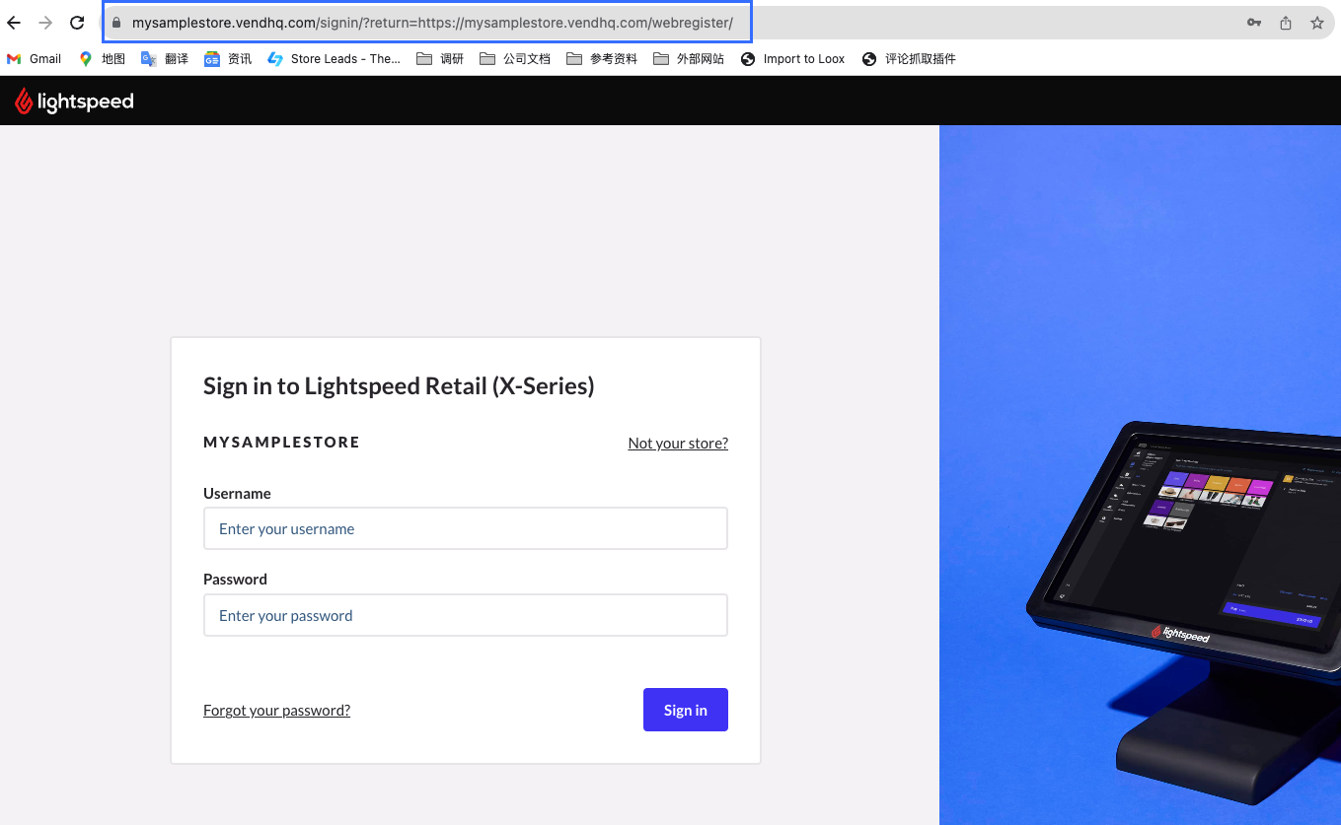Viewport: 1341px width, 825px height.
Task: Focus the Username input field
Action: click(466, 528)
